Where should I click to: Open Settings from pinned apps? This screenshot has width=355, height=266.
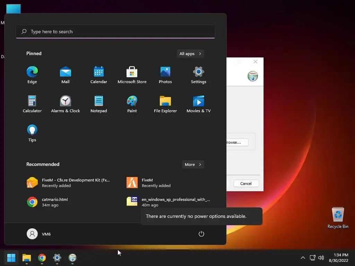pos(199,75)
